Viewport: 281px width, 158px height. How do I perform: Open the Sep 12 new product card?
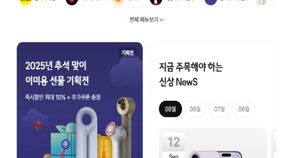213,143
